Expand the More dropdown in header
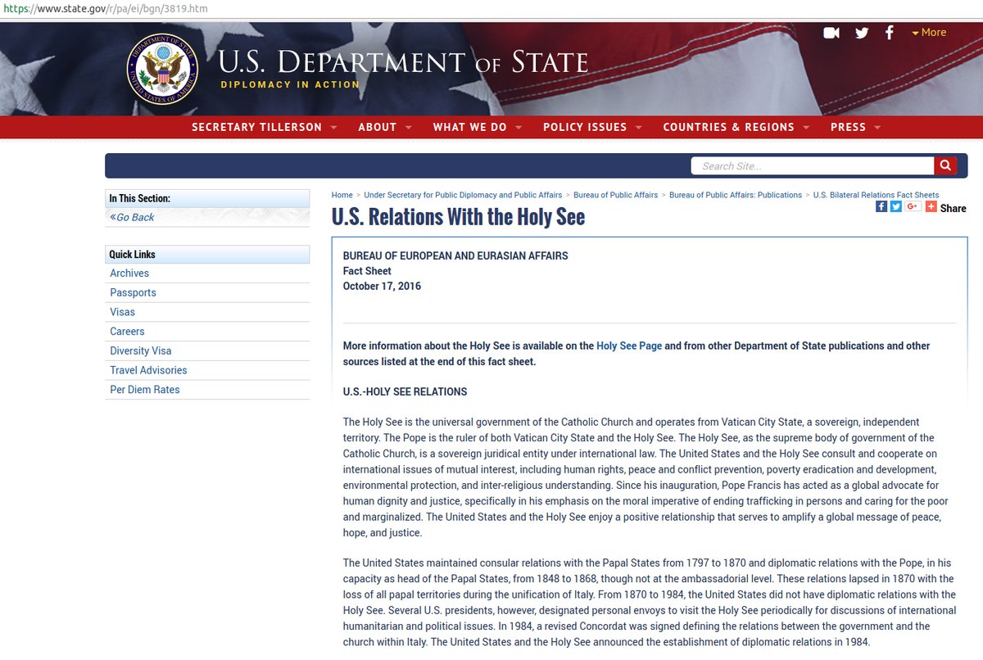 [929, 33]
